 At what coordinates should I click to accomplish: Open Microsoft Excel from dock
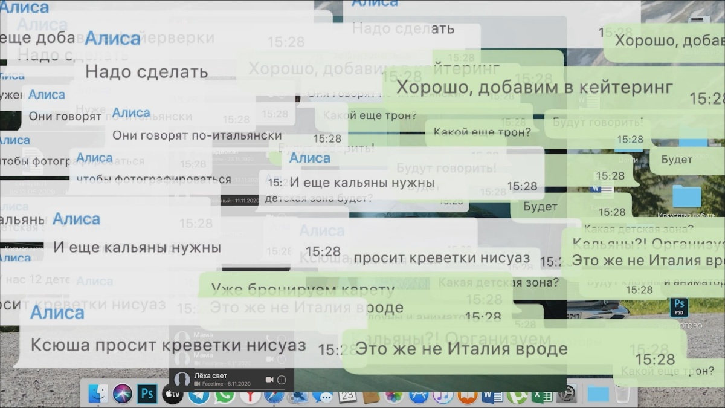click(x=542, y=396)
